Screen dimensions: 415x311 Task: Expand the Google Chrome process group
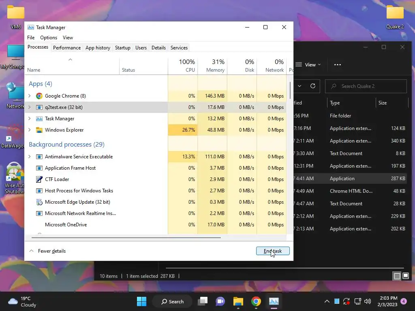pyautogui.click(x=29, y=96)
